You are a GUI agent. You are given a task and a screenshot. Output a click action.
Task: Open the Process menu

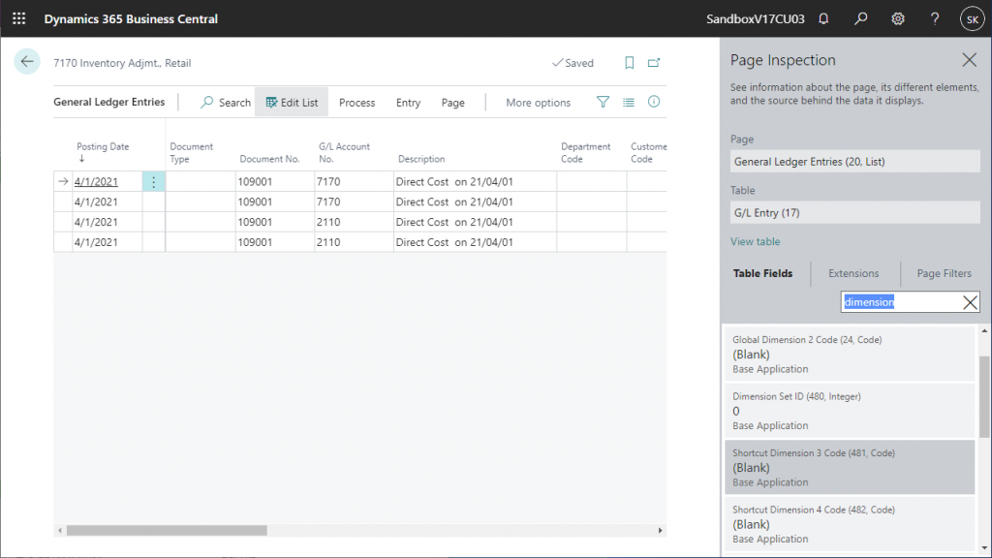click(356, 103)
